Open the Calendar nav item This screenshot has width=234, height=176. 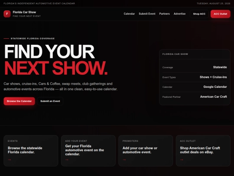point(129,14)
